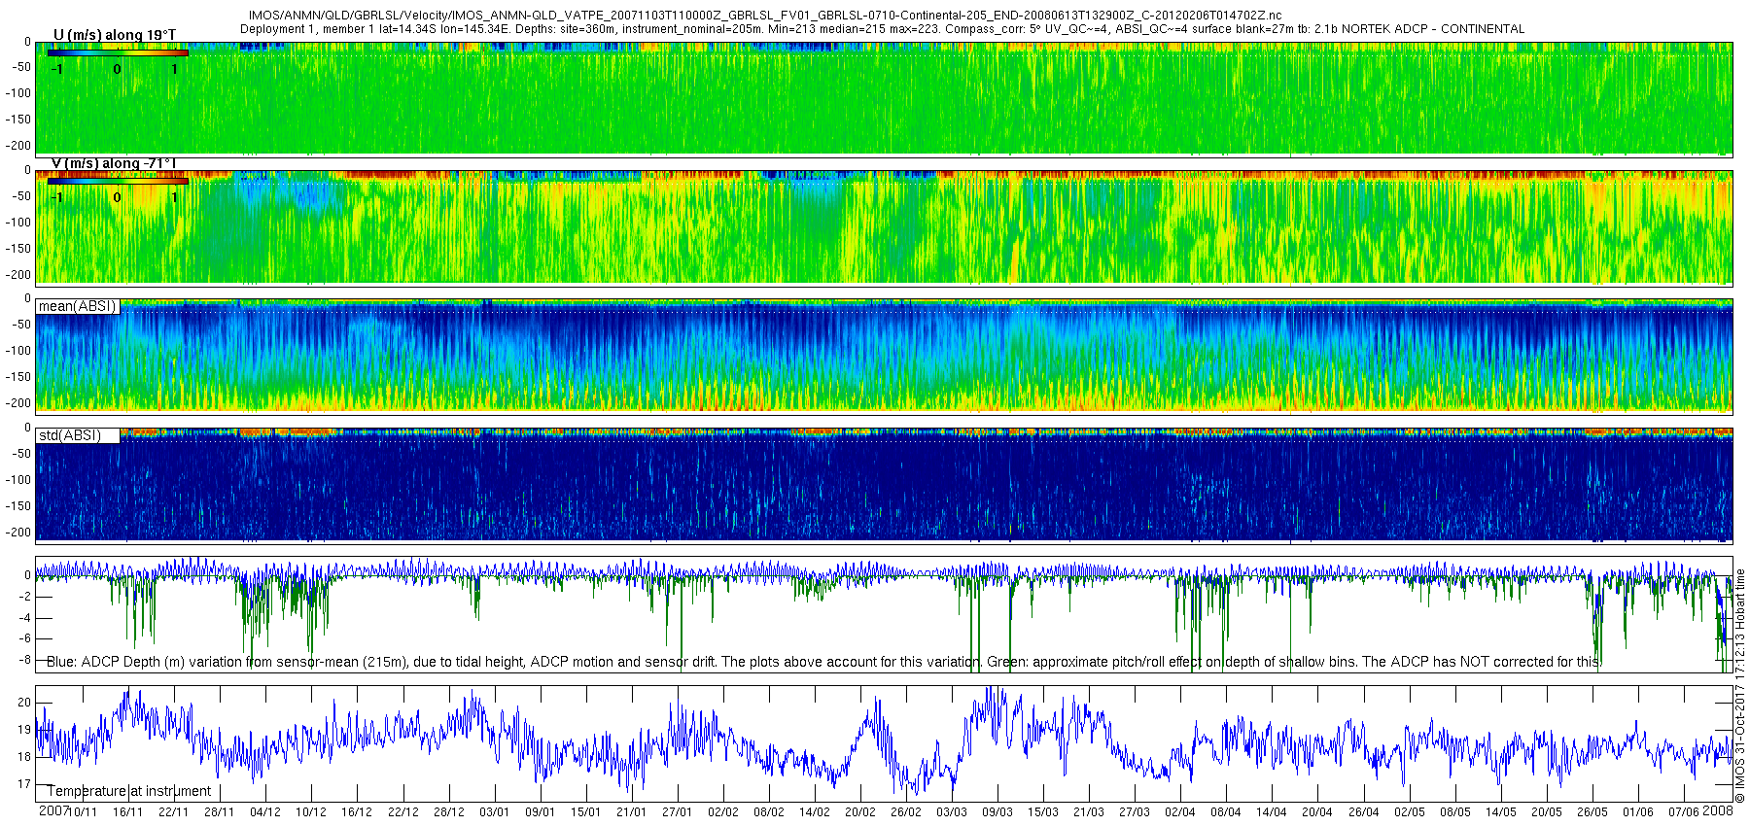Click the 'Blue: ADCP Depth (m) variation' caption
The image size is (1750, 826).
pos(822,662)
